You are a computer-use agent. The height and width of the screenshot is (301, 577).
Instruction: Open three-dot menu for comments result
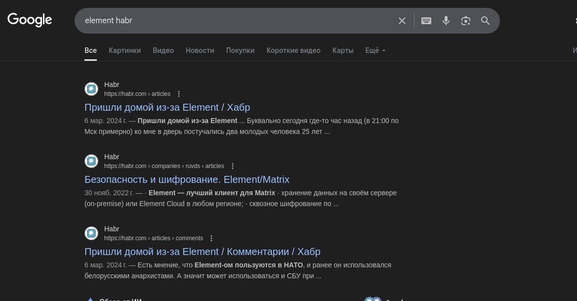[x=211, y=238]
